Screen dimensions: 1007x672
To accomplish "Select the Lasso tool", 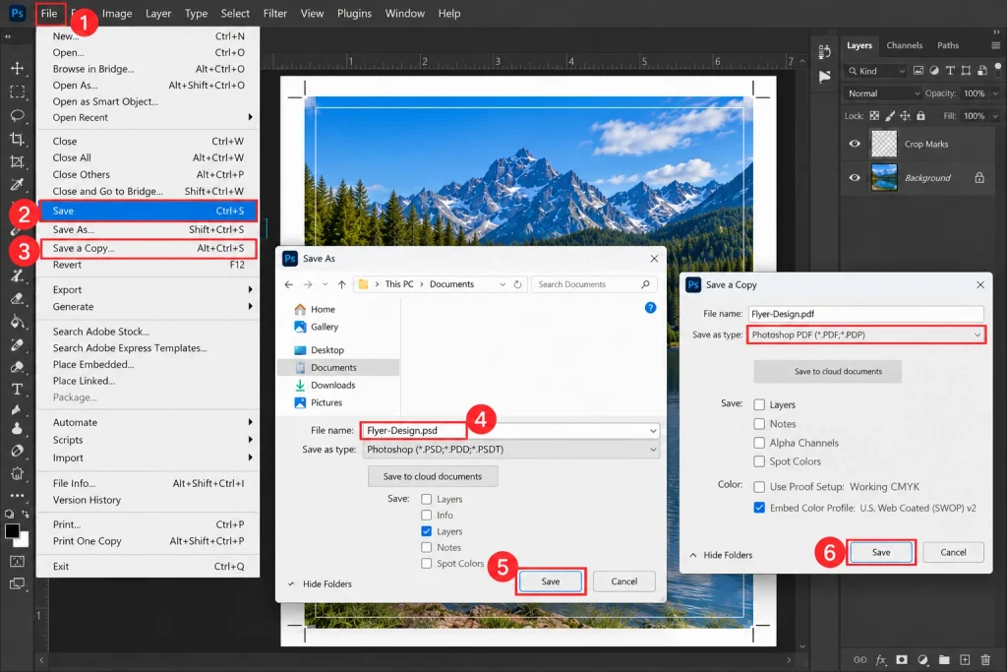I will click(x=18, y=116).
